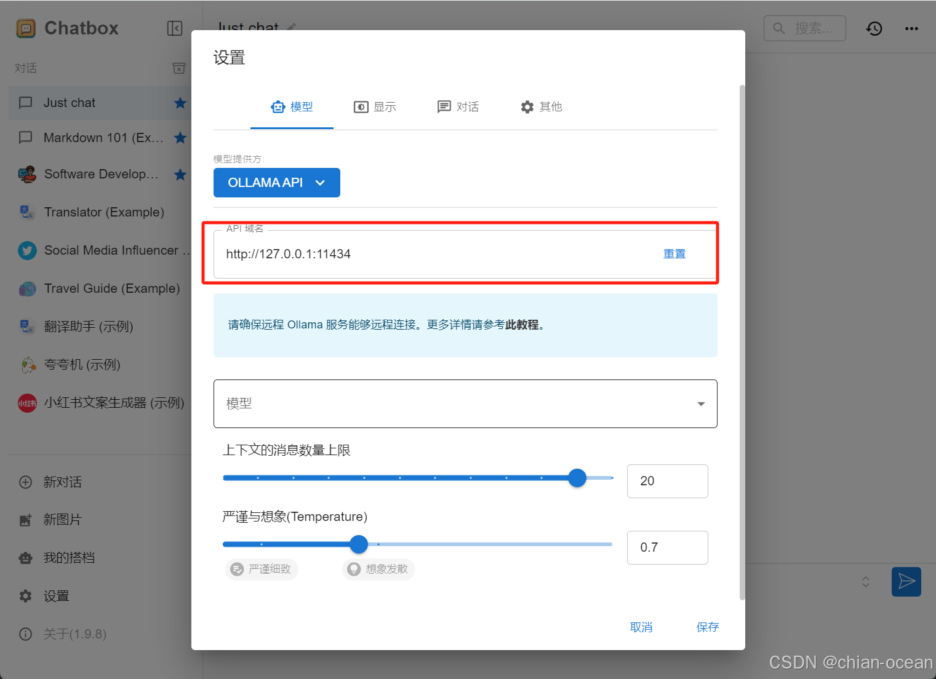Expand the 模型 selection dropdown
Viewport: 936px width, 679px height.
pos(465,403)
